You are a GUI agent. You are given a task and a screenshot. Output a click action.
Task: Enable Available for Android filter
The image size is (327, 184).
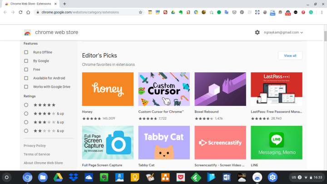pyautogui.click(x=26, y=78)
